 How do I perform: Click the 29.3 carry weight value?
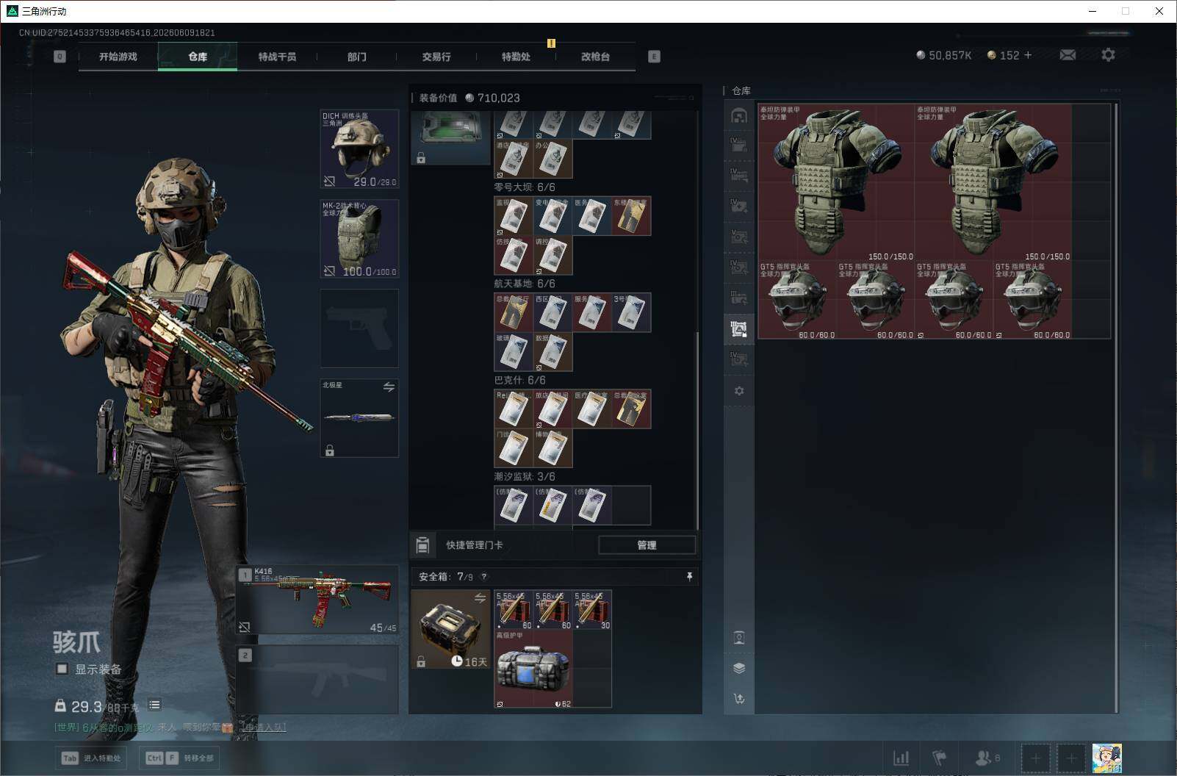click(86, 706)
